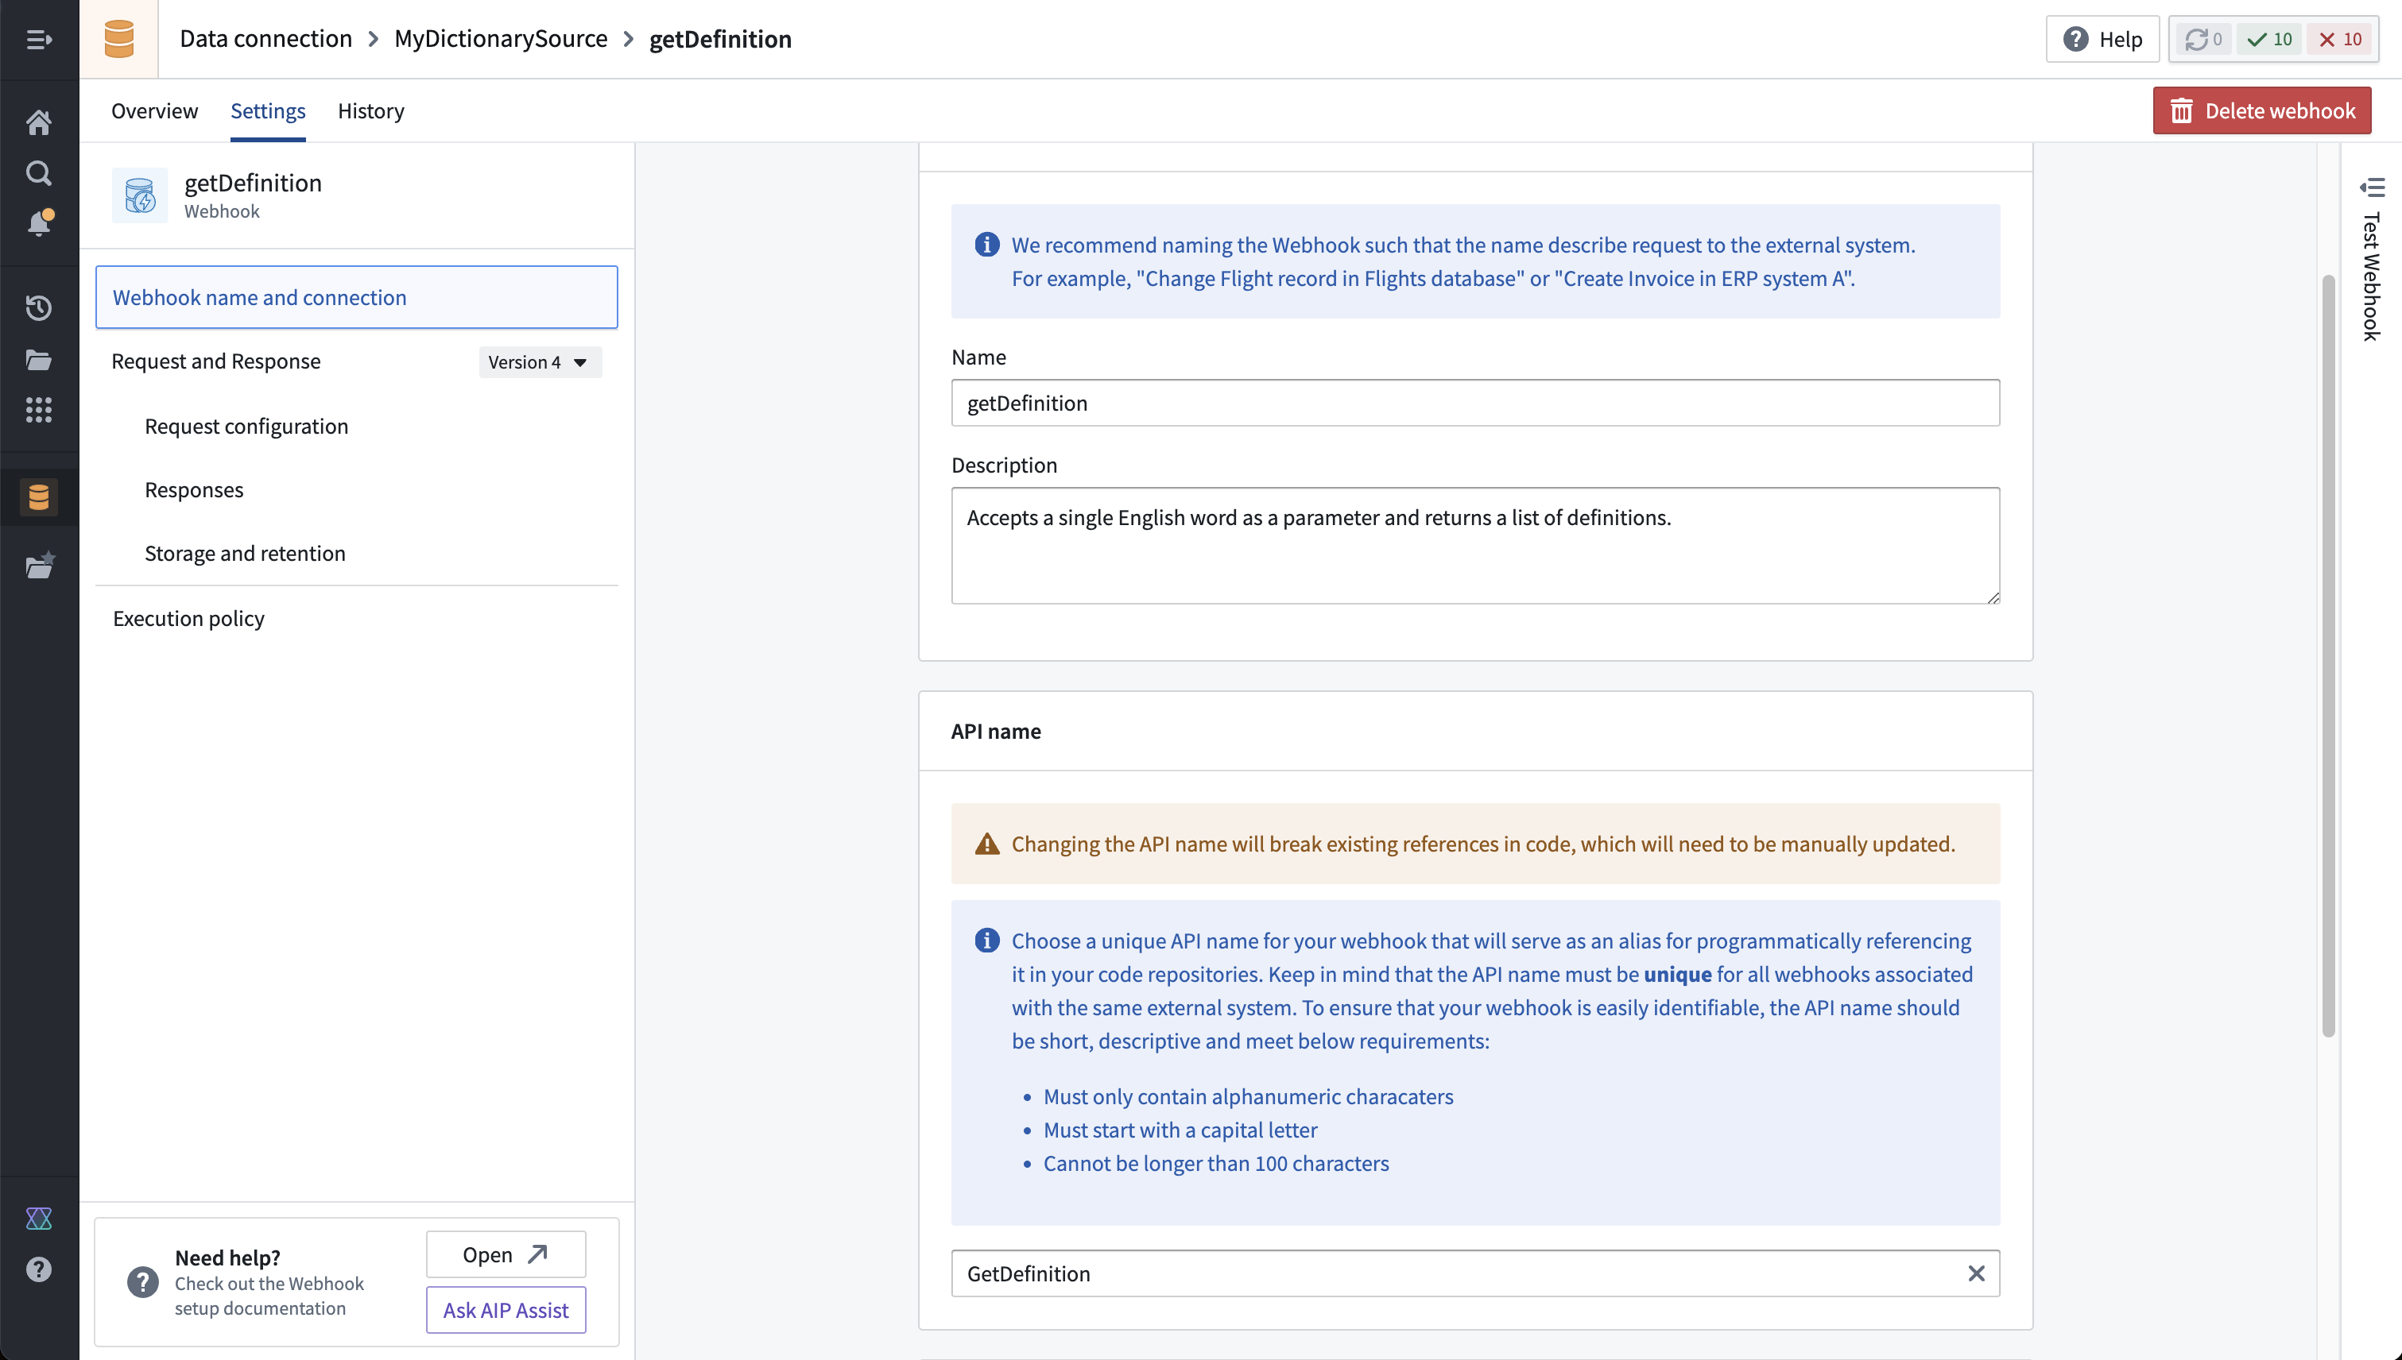Click the Test Webhook vertical label
Viewport: 2402px width, 1360px height.
[x=2371, y=276]
